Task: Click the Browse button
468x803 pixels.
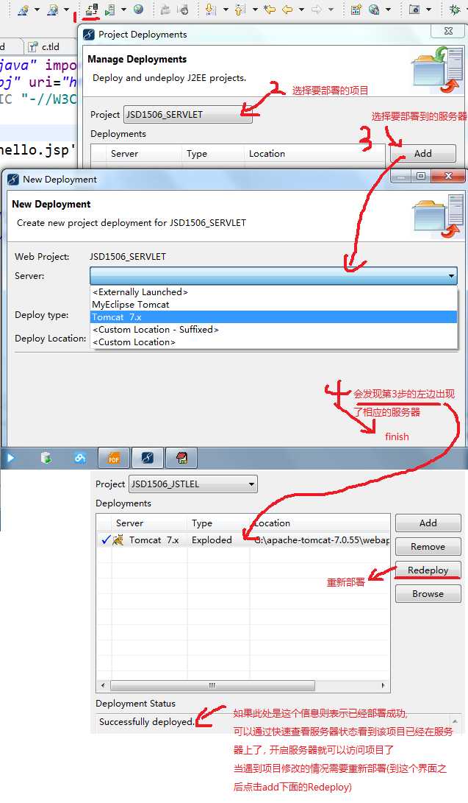Action: point(428,593)
